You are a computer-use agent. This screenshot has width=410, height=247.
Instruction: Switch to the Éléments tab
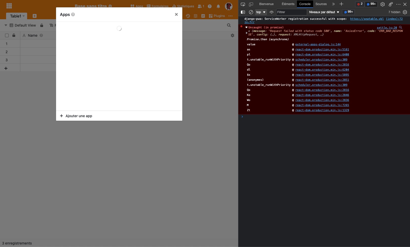tap(288, 4)
